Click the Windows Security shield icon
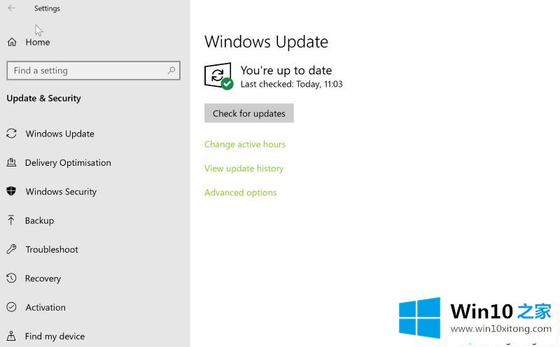Screen dimensions: 560x347 11,192
